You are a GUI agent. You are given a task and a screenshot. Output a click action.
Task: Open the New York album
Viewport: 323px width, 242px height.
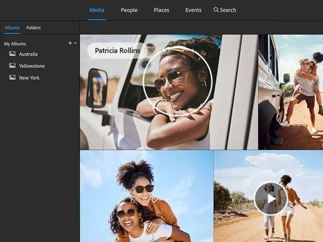point(29,78)
